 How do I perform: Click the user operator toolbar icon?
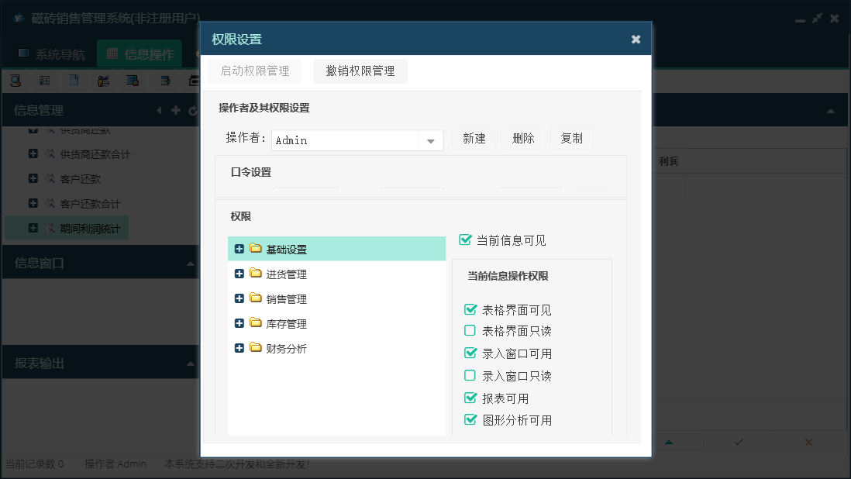[x=103, y=80]
